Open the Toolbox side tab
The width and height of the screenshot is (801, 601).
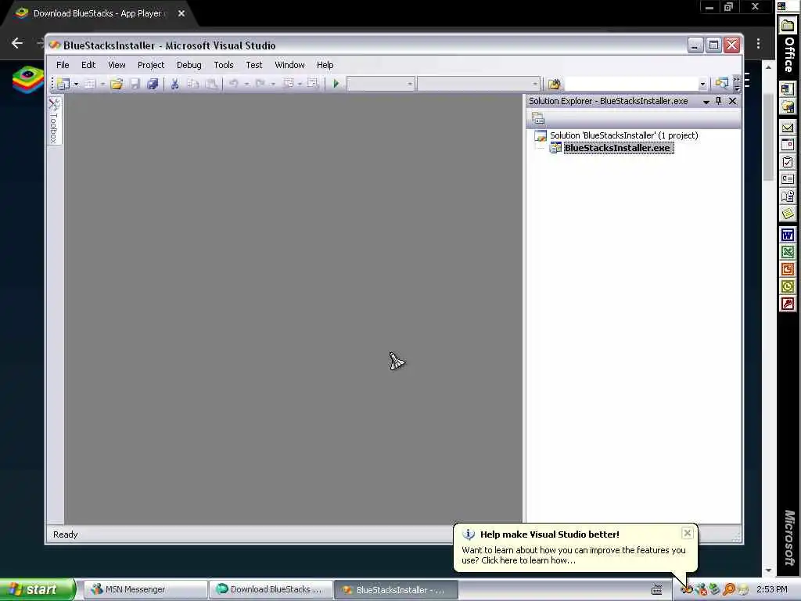pos(54,121)
